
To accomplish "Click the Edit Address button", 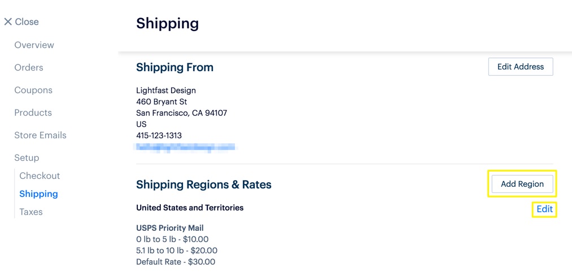I will 520,67.
